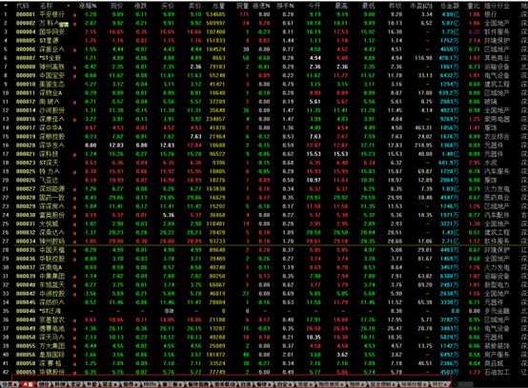The image size is (528, 388).
Task: Click industry 石油加工 in 华锦股份 row
Action: pyautogui.click(x=497, y=373)
